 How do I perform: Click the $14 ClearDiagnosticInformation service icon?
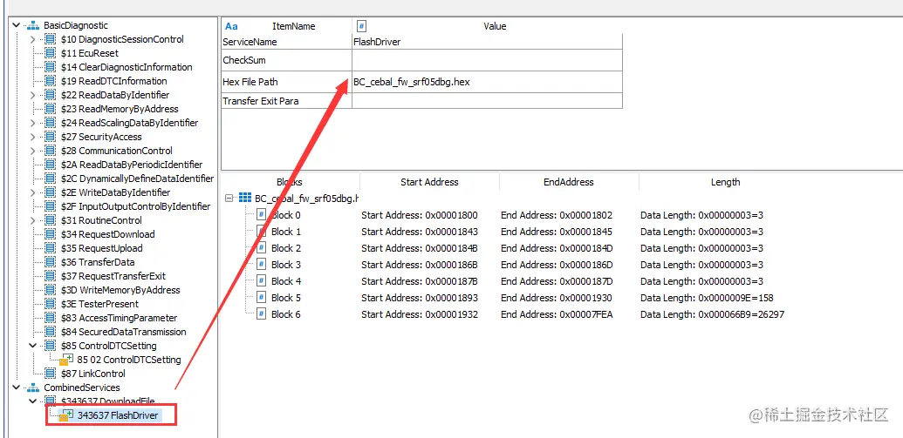51,67
